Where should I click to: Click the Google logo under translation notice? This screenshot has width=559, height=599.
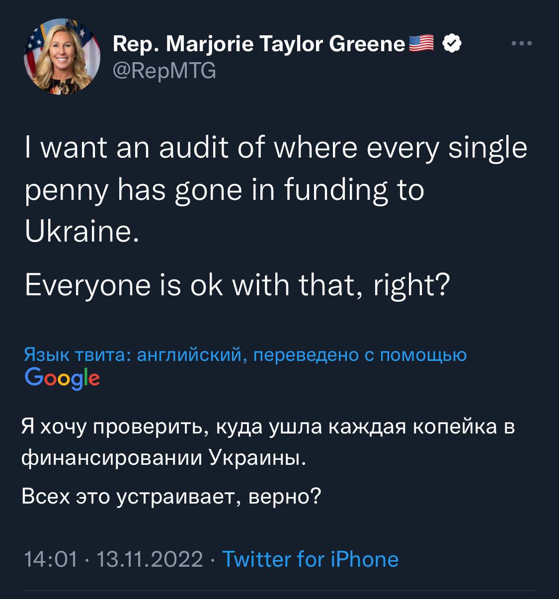[62, 379]
